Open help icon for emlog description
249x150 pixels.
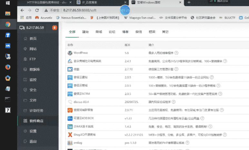[187, 143]
